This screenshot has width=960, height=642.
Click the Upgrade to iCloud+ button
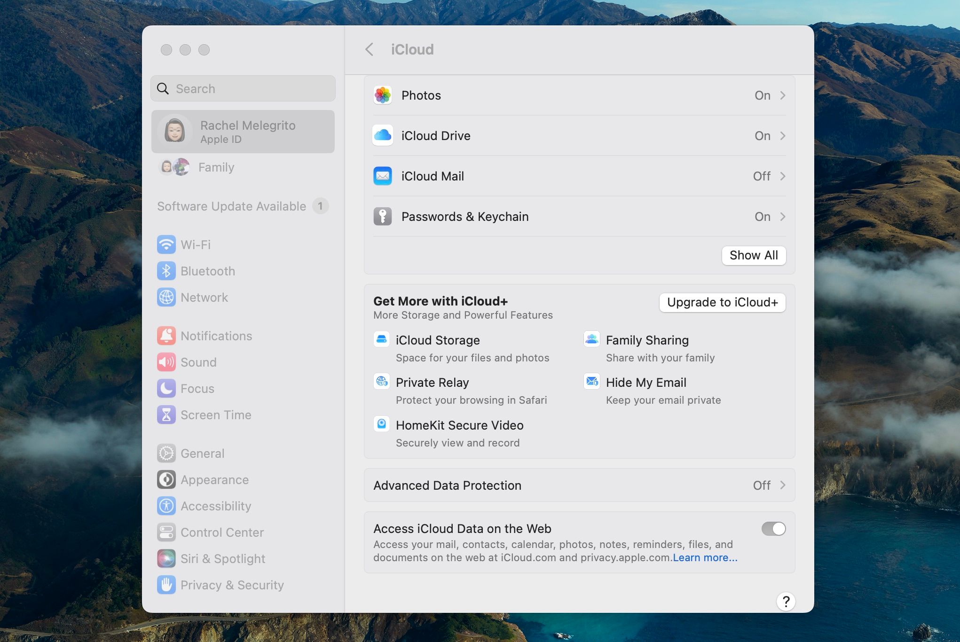tap(722, 302)
